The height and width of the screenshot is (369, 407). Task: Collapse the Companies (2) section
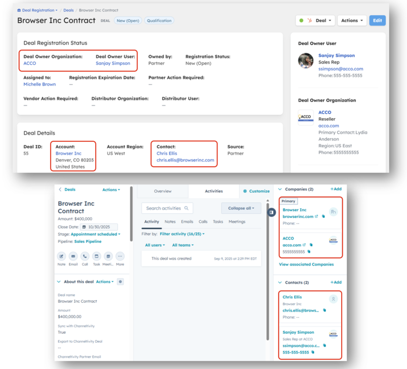pos(280,189)
